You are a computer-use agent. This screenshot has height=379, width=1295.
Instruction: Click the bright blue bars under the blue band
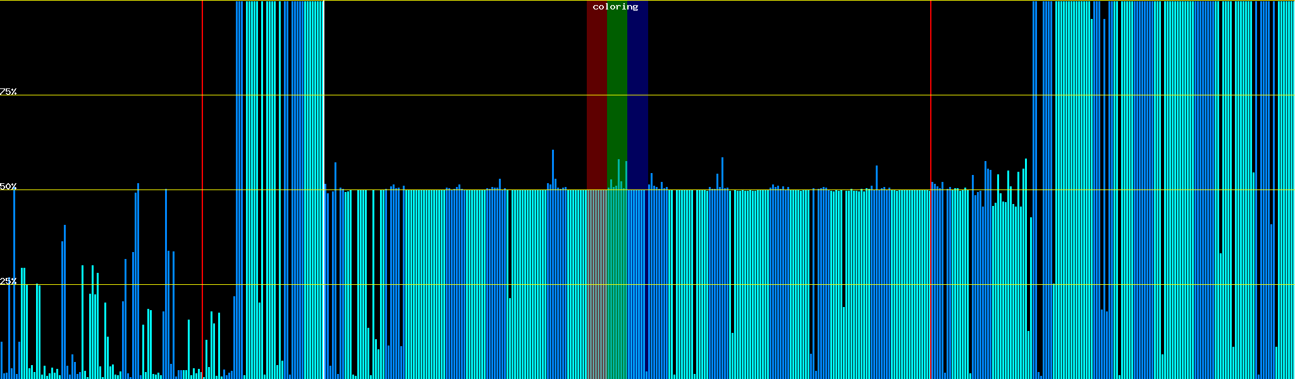point(637,284)
